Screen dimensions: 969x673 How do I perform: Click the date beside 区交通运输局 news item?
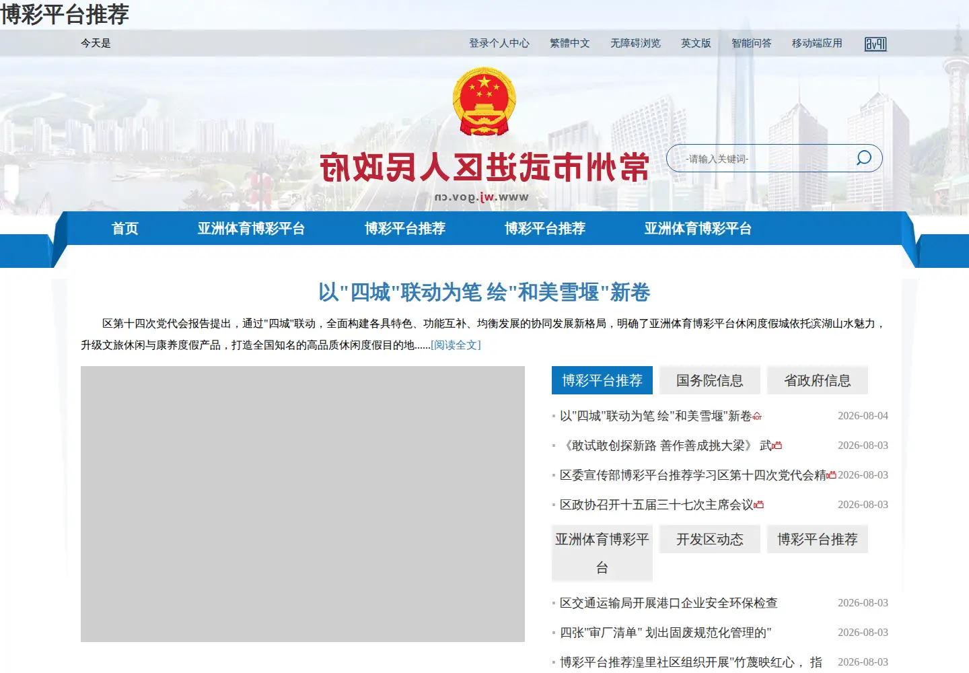tap(863, 603)
